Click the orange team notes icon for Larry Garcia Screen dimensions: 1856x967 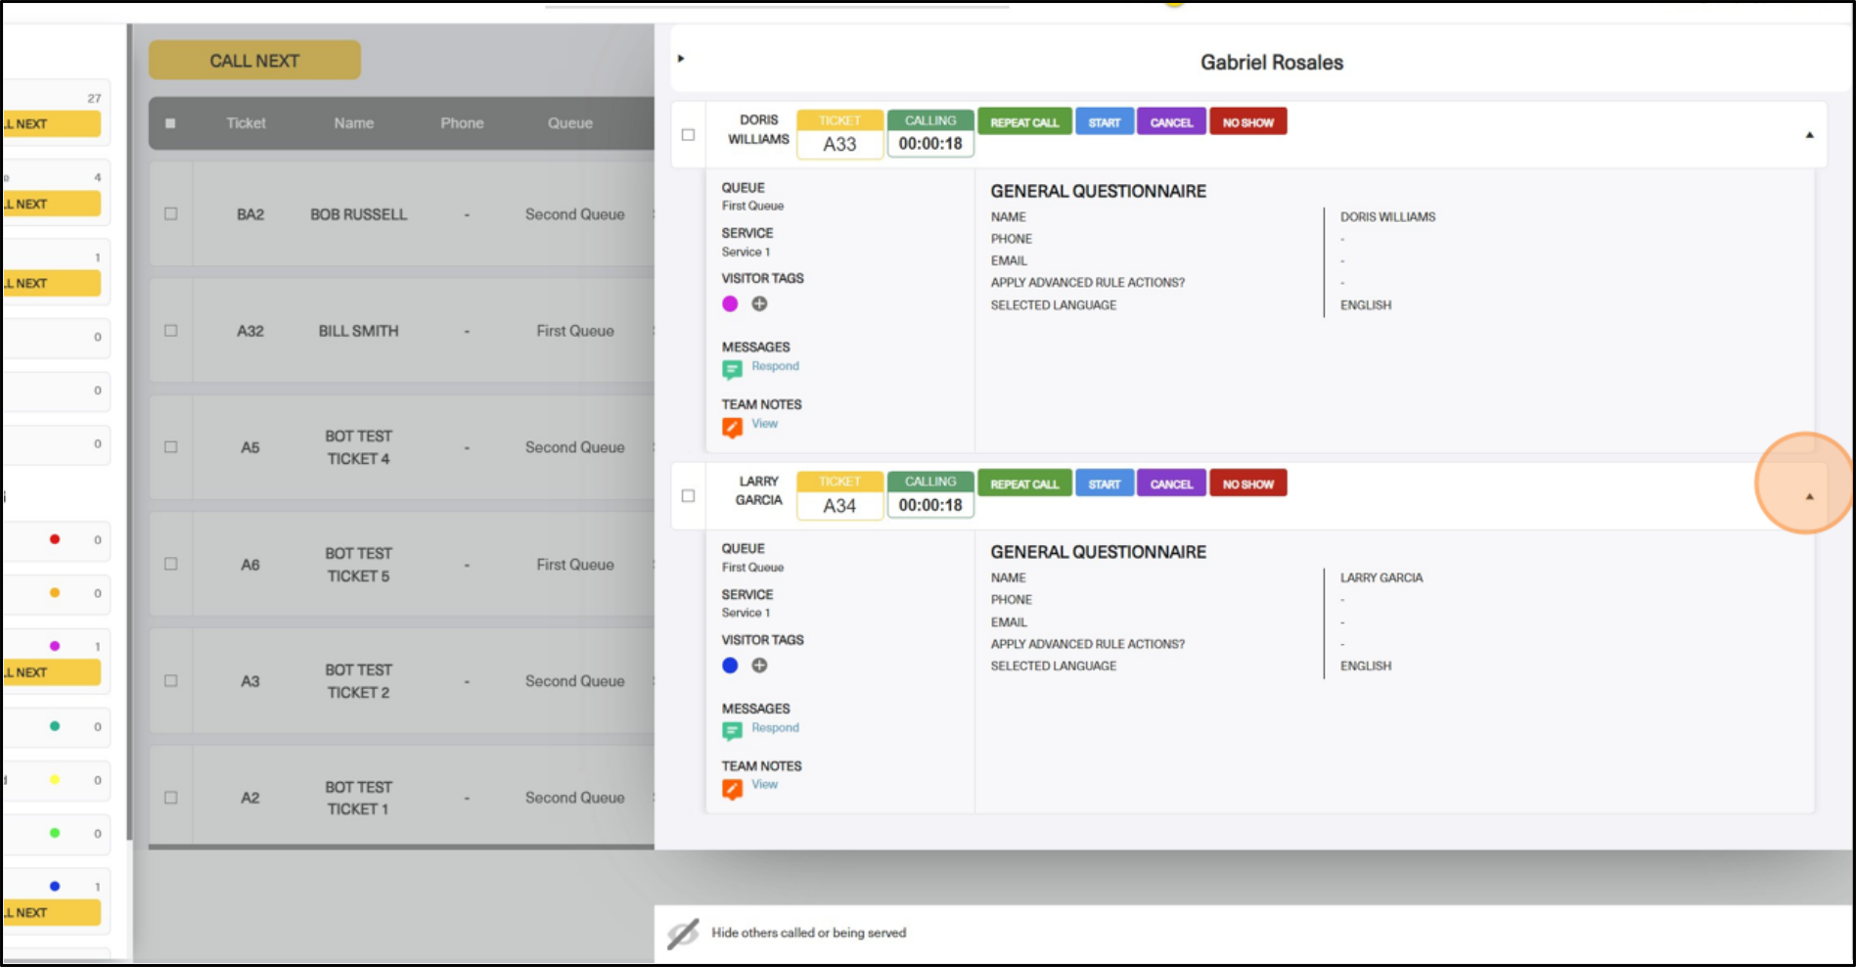[x=732, y=788]
